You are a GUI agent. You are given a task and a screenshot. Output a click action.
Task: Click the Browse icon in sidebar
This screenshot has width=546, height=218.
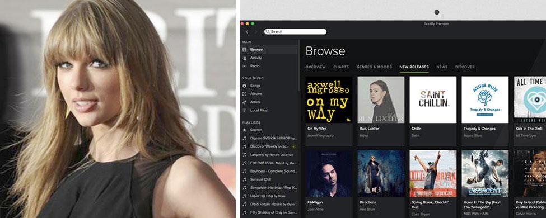(245, 49)
